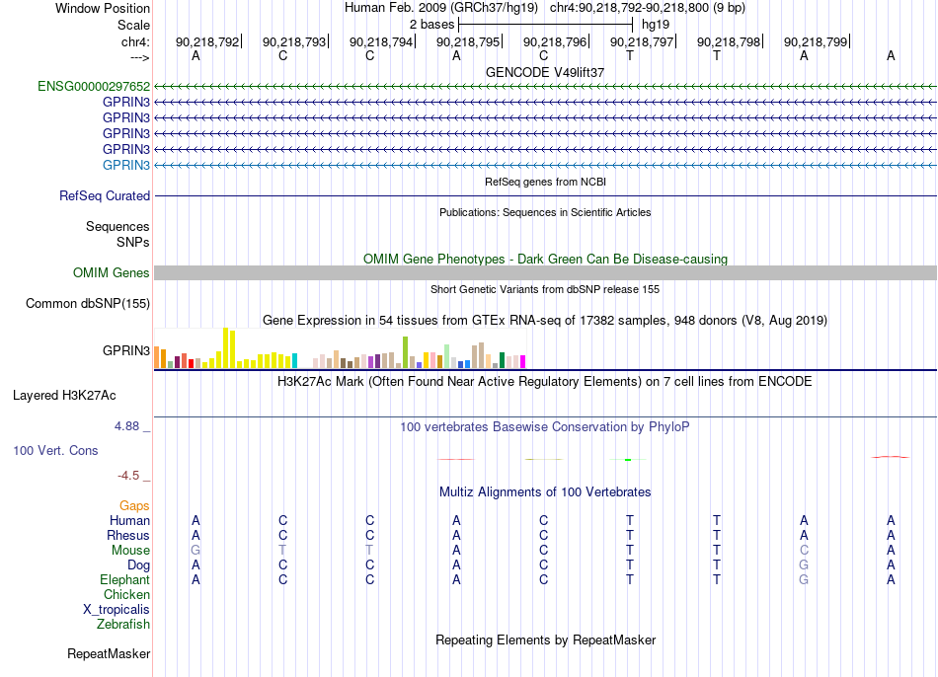Click the gray OMIM Genes bar
The width and height of the screenshot is (938, 677).
545,272
